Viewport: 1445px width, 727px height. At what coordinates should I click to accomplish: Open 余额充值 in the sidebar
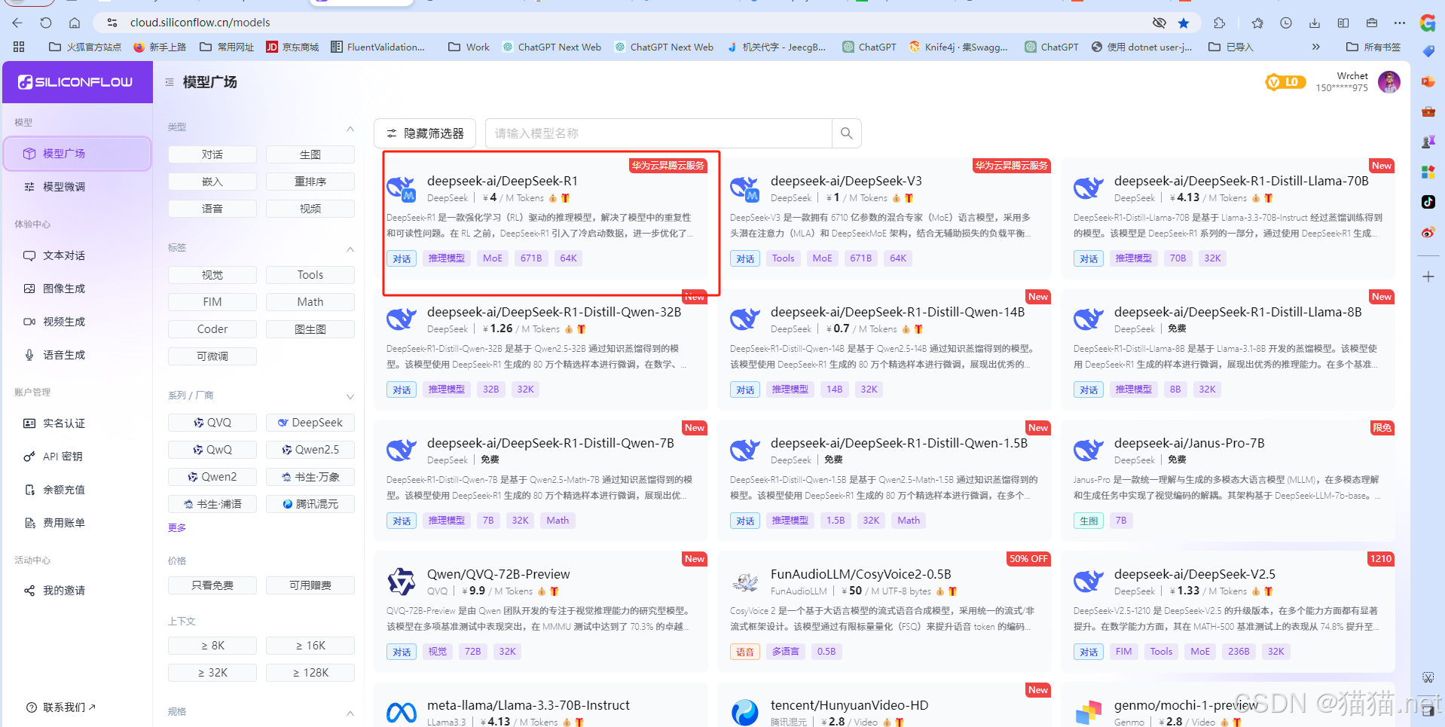click(77, 490)
